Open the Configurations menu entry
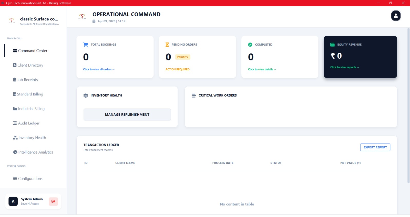This screenshot has height=217, width=410. 33,179
